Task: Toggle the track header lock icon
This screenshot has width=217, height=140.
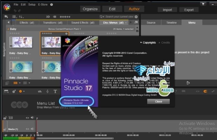Action: (5, 118)
